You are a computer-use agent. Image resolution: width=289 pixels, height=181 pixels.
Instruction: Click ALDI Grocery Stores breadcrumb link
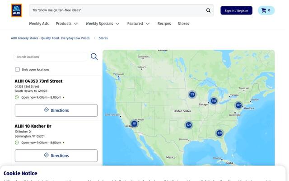click(x=51, y=38)
